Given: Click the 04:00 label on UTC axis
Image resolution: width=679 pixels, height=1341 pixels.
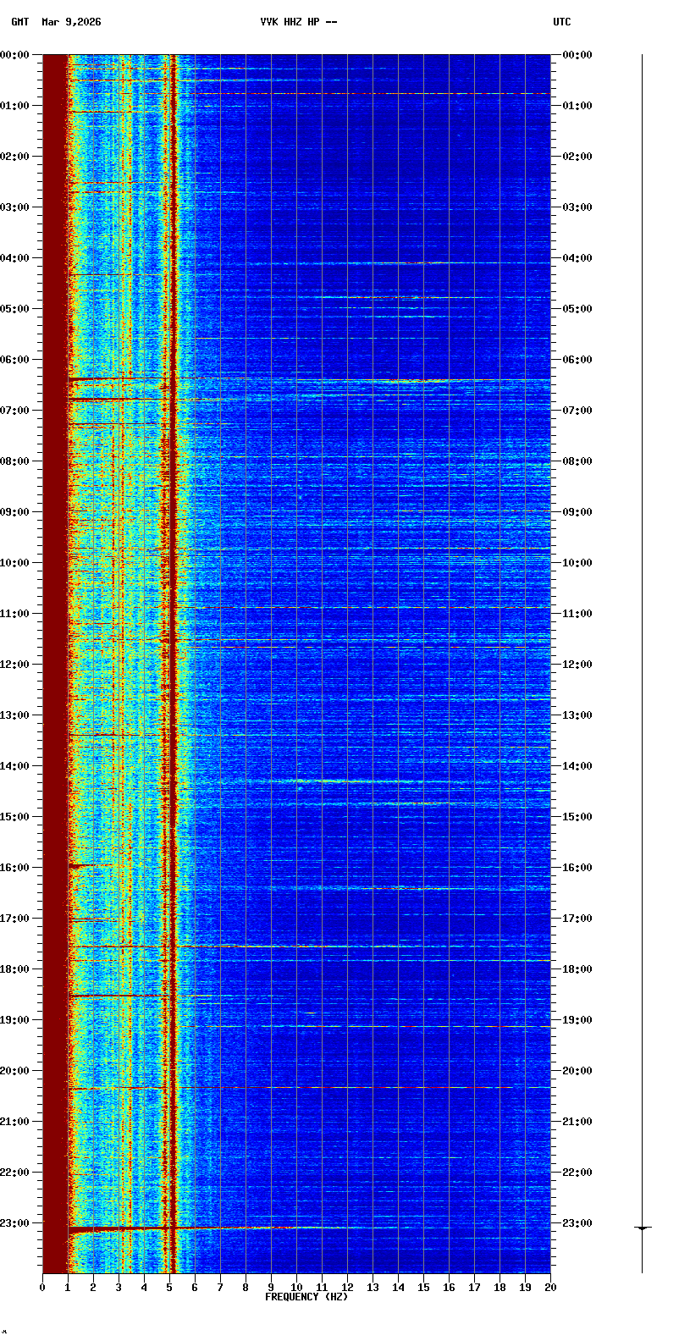Looking at the screenshot, I should pos(577,258).
